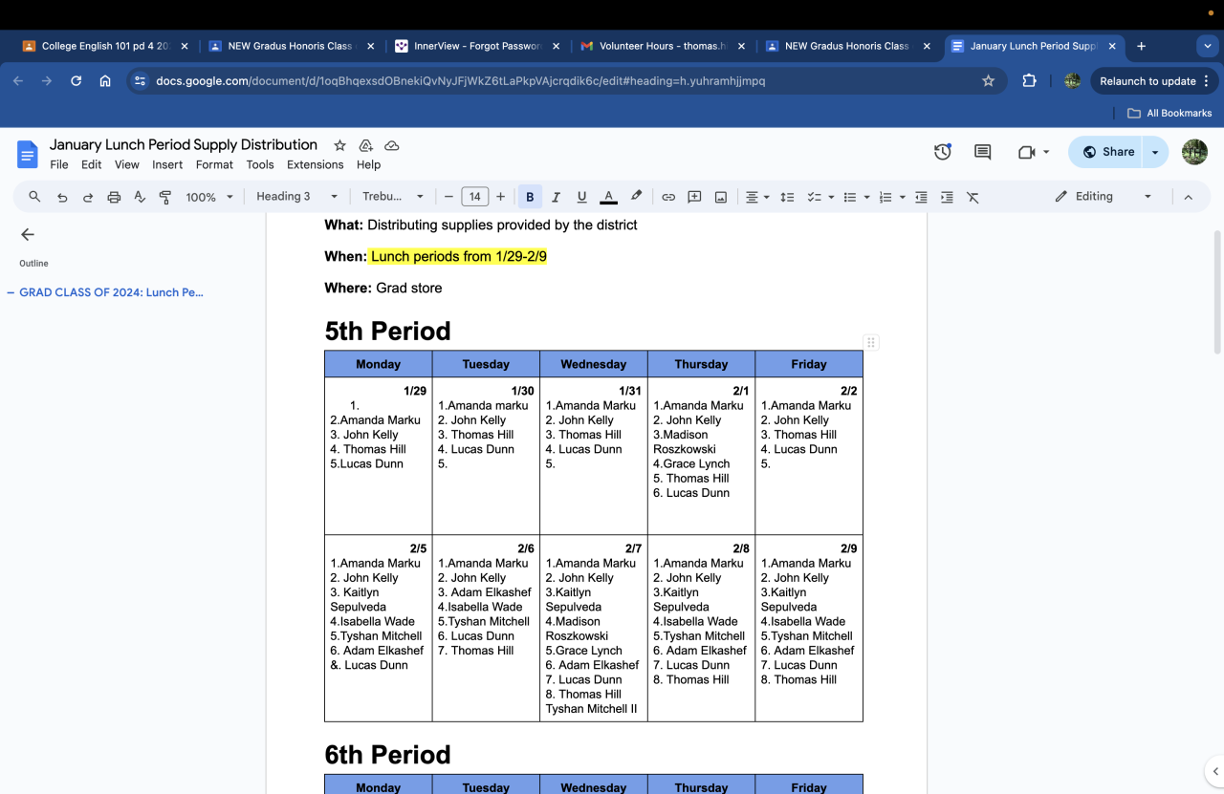This screenshot has width=1224, height=794.
Task: Decrease font size with minus button
Action: [448, 197]
